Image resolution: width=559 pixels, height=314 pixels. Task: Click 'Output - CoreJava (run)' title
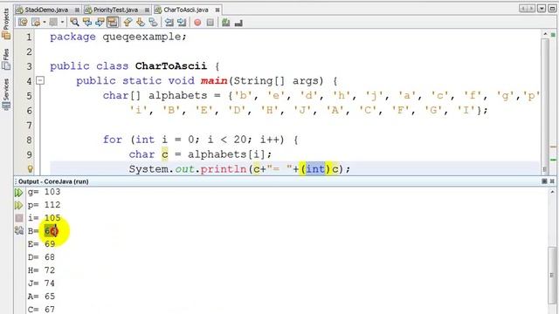coord(53,181)
